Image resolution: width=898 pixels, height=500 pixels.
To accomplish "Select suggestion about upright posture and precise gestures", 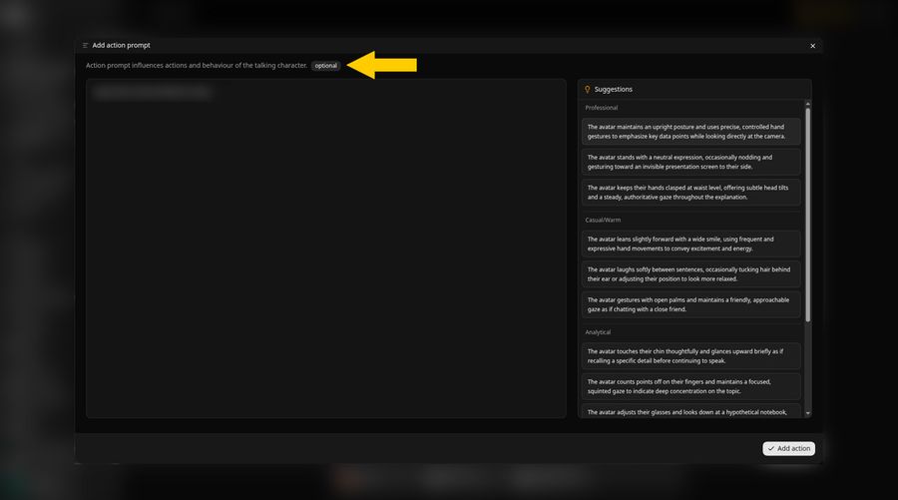I will click(x=691, y=132).
